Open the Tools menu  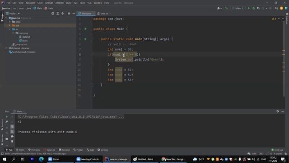(x=82, y=3)
